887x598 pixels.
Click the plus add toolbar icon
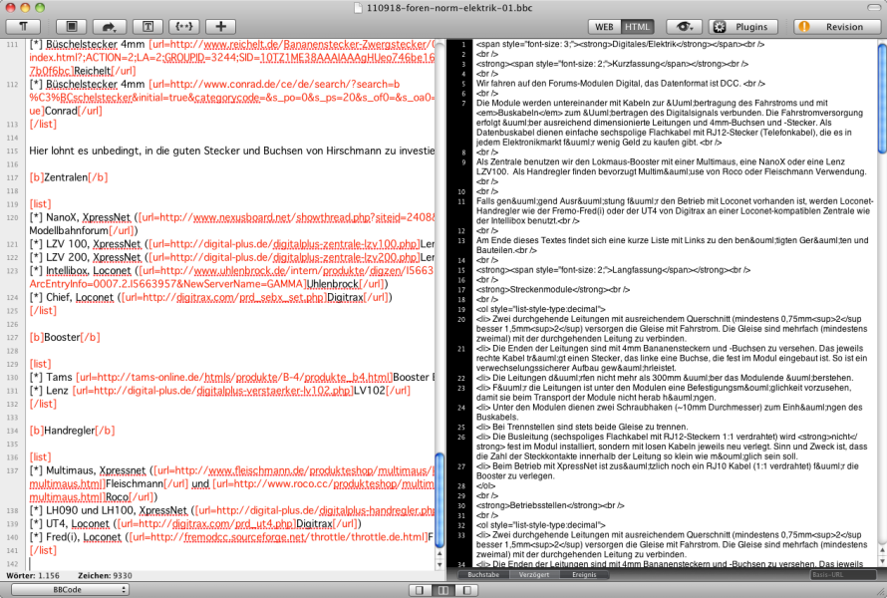[x=220, y=26]
